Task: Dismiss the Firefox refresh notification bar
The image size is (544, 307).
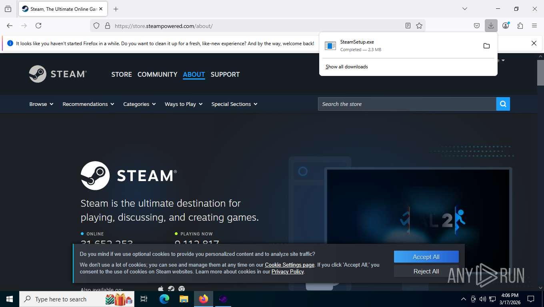Action: coord(534,43)
